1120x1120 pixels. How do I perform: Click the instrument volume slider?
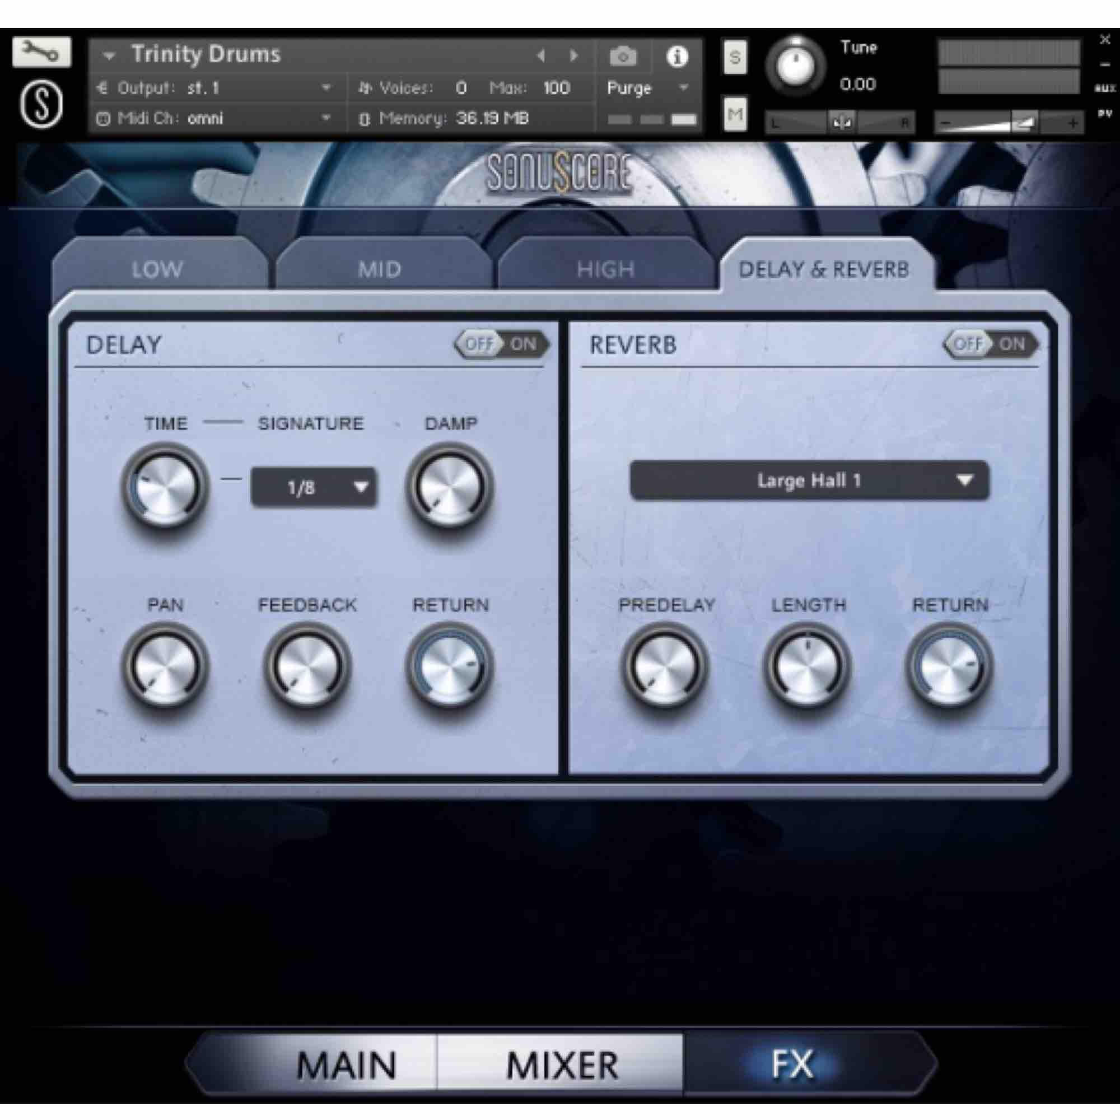(1008, 123)
